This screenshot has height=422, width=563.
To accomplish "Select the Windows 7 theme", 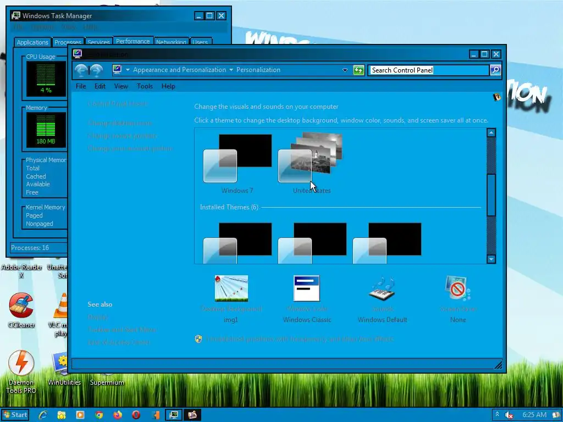I will [238, 164].
